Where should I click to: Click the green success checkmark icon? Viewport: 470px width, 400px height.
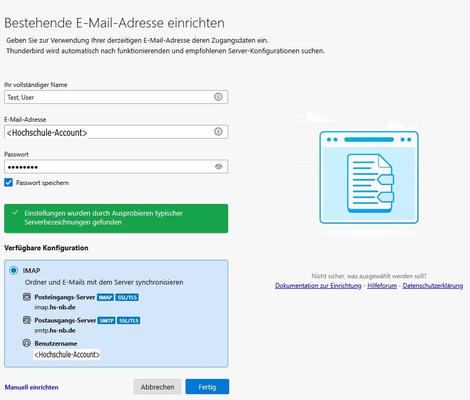[14, 213]
